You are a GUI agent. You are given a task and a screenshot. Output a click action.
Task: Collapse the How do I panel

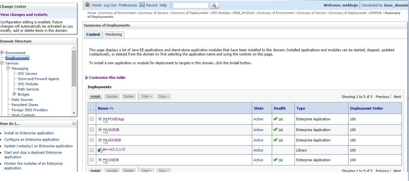pyautogui.click(x=74, y=124)
